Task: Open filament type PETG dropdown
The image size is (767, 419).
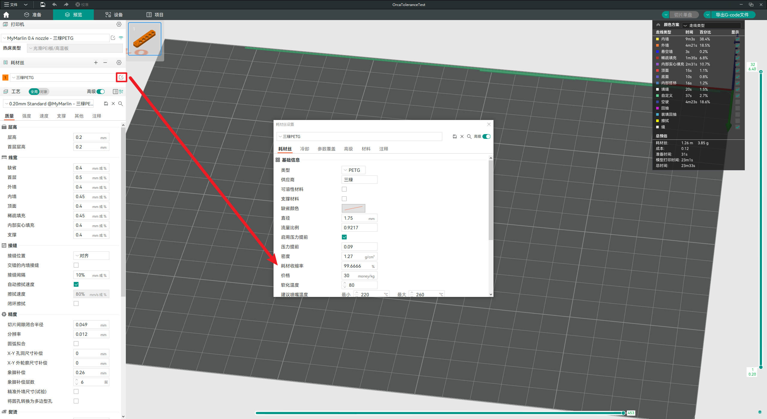Action: point(354,170)
